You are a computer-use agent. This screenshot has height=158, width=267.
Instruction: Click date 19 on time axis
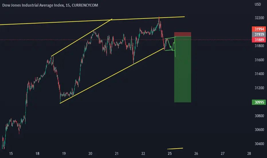click(x=64, y=154)
